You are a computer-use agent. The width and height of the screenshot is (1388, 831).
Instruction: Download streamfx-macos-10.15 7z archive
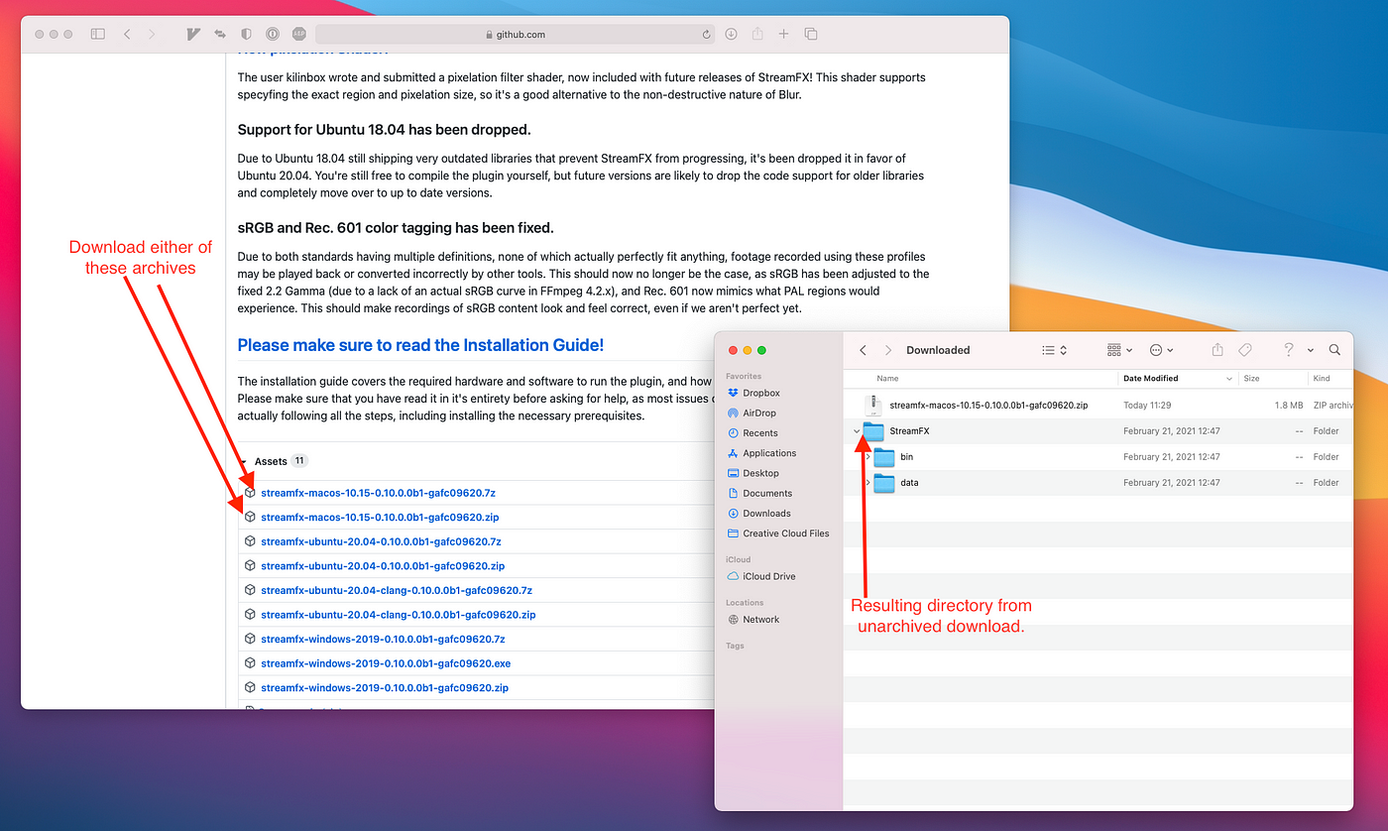point(378,493)
